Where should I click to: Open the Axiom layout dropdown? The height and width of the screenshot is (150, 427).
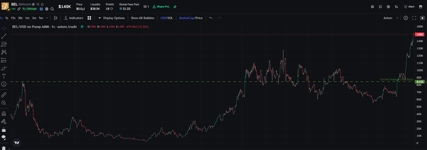point(391,18)
